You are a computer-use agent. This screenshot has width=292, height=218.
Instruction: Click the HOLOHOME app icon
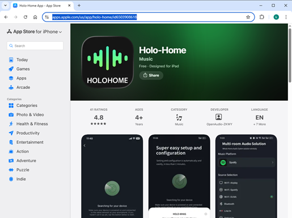tap(108, 62)
